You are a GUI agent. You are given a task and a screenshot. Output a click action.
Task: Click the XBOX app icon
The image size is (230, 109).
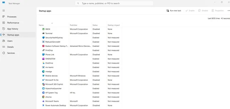click(43, 29)
